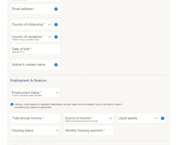Screen dimensions: 180x145
Task: Click the Housing status chevron arrow
Action: pos(58,131)
